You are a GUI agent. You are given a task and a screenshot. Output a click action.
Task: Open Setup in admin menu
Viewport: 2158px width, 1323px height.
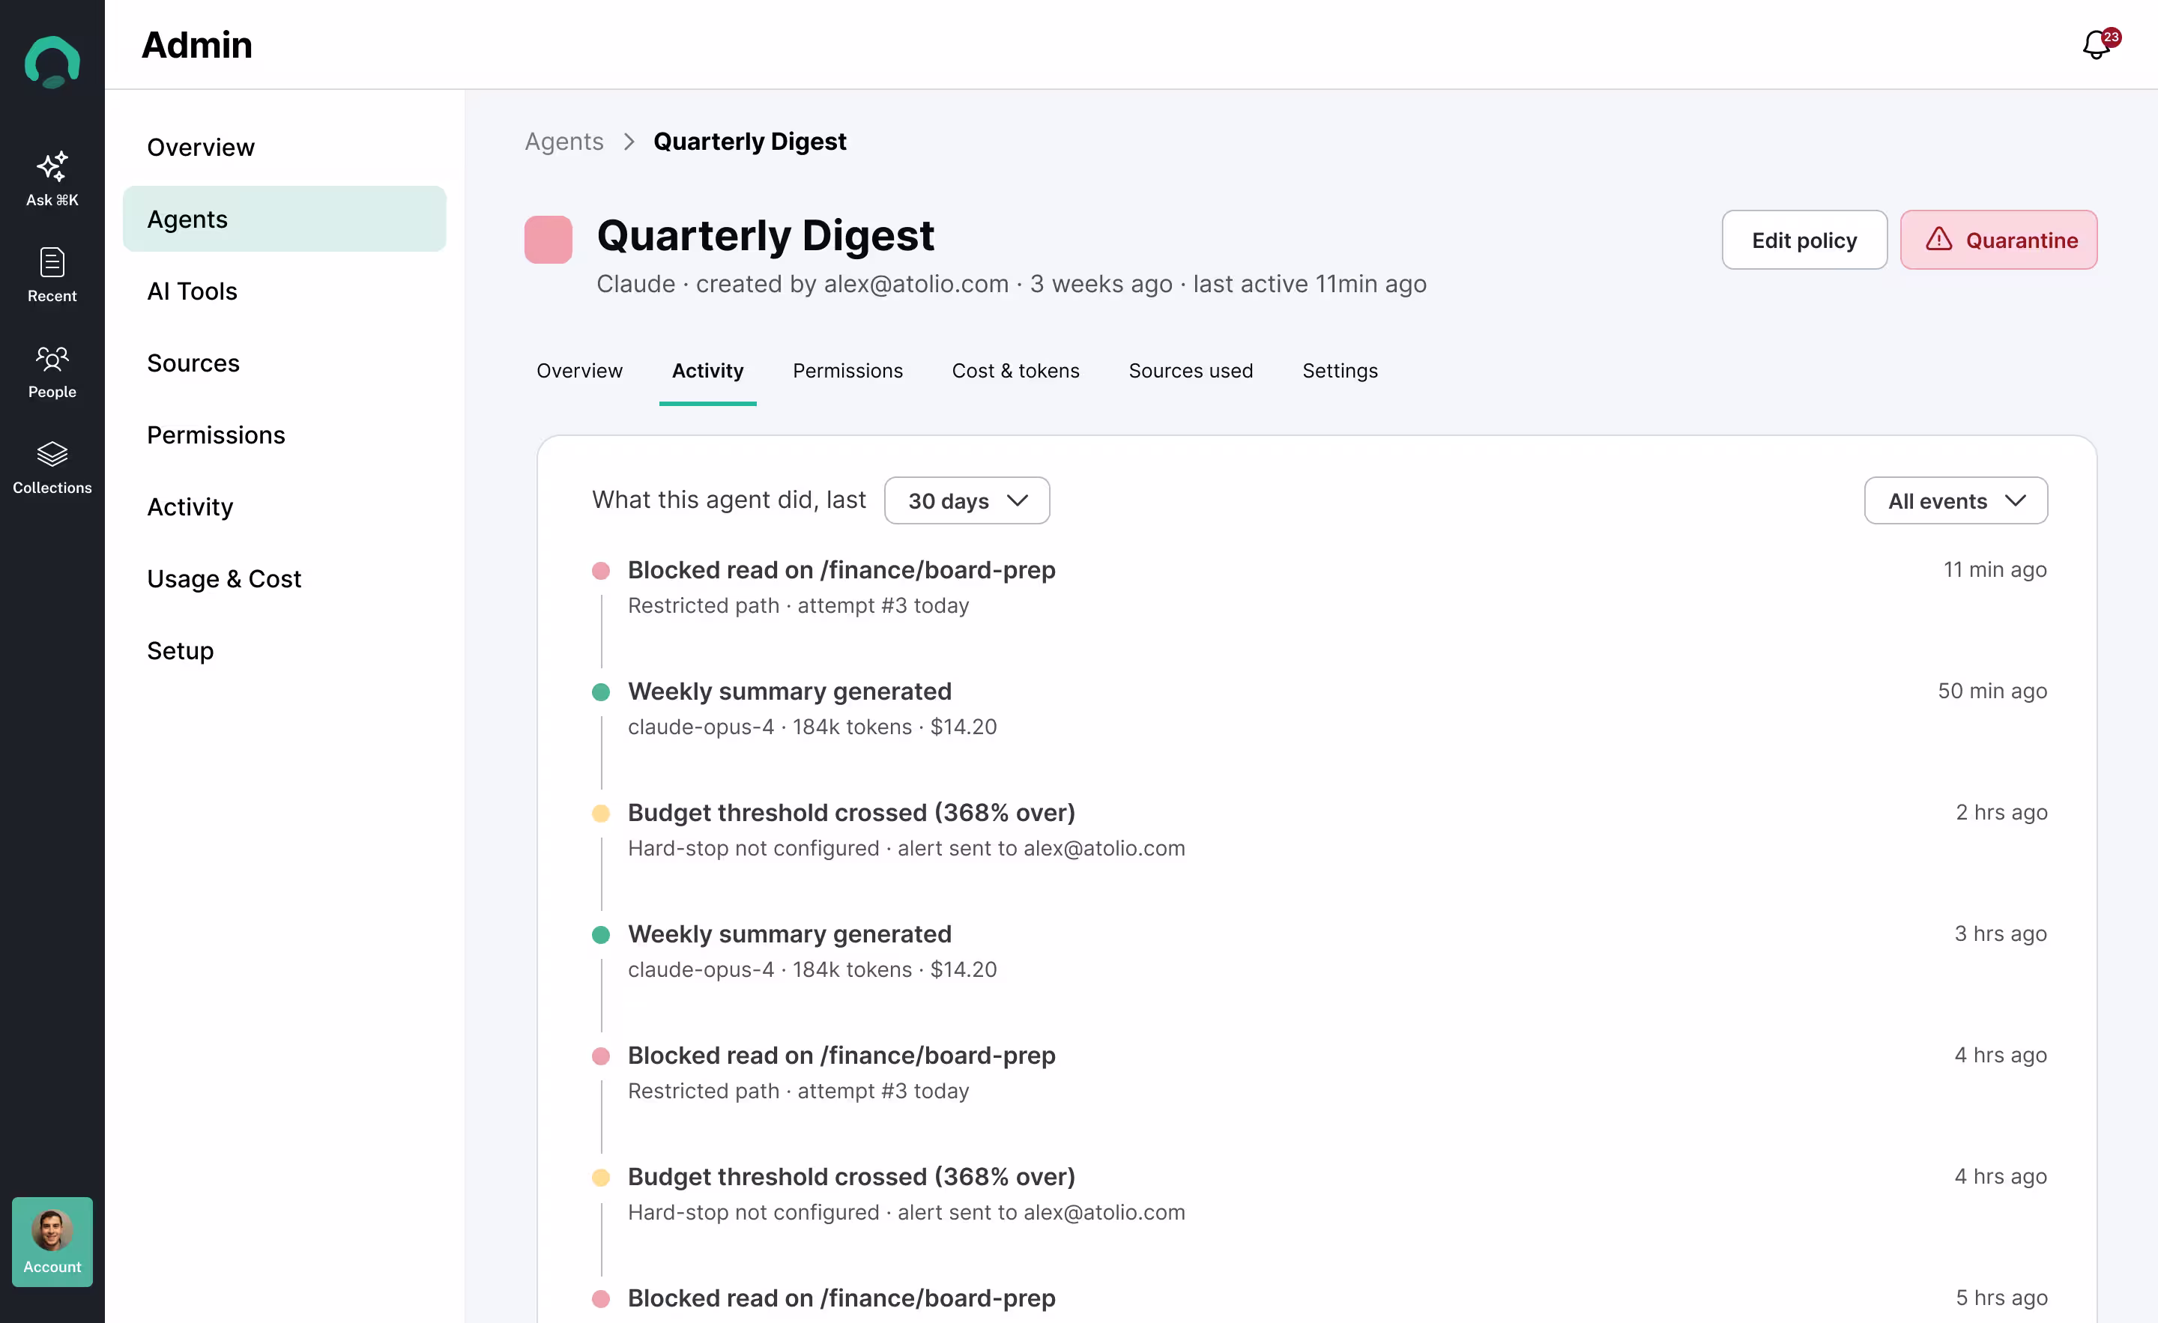(x=285, y=650)
